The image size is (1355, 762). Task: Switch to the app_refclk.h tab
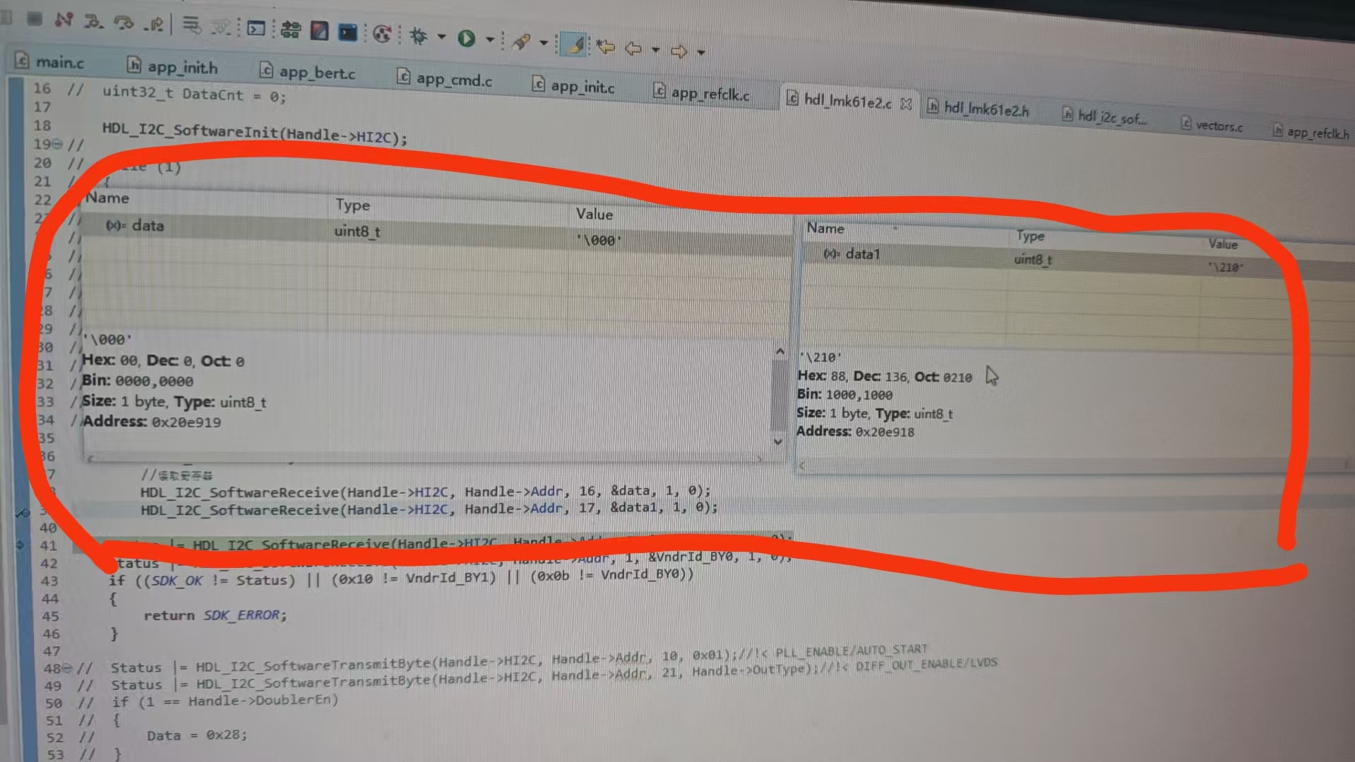(1311, 132)
